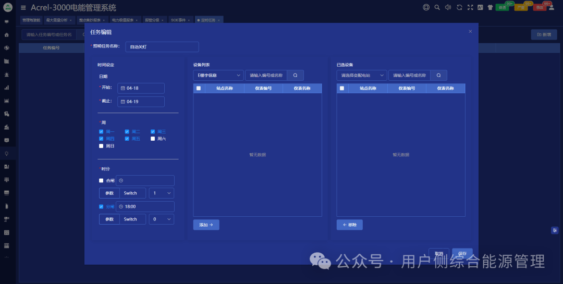Open start date calendar icon for 04-18
563x284 pixels.
click(123, 88)
